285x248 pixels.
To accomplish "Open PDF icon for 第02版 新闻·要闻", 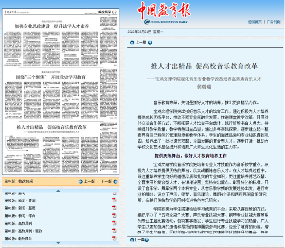I will [114, 200].
